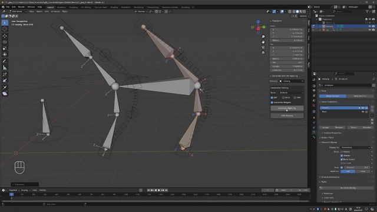Select the Bone Size tool
The width and height of the screenshot is (377, 212).
tap(5, 81)
